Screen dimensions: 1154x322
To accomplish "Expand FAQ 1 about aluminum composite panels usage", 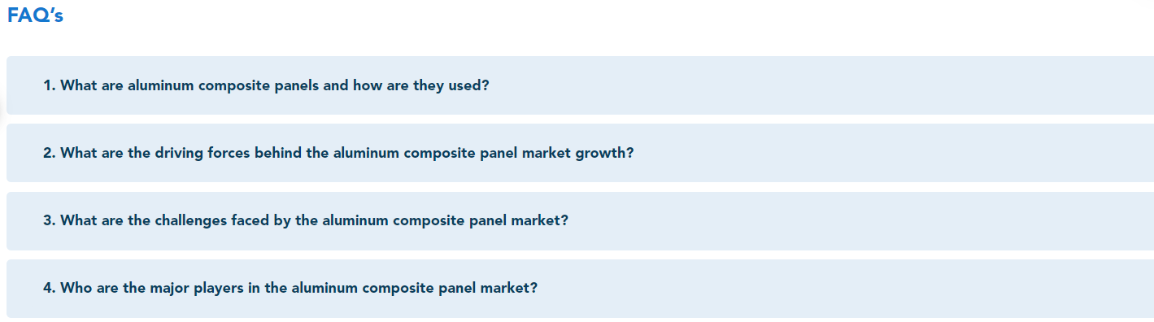I will click(x=580, y=85).
